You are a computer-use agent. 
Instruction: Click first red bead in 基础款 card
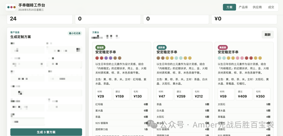tap(97, 58)
